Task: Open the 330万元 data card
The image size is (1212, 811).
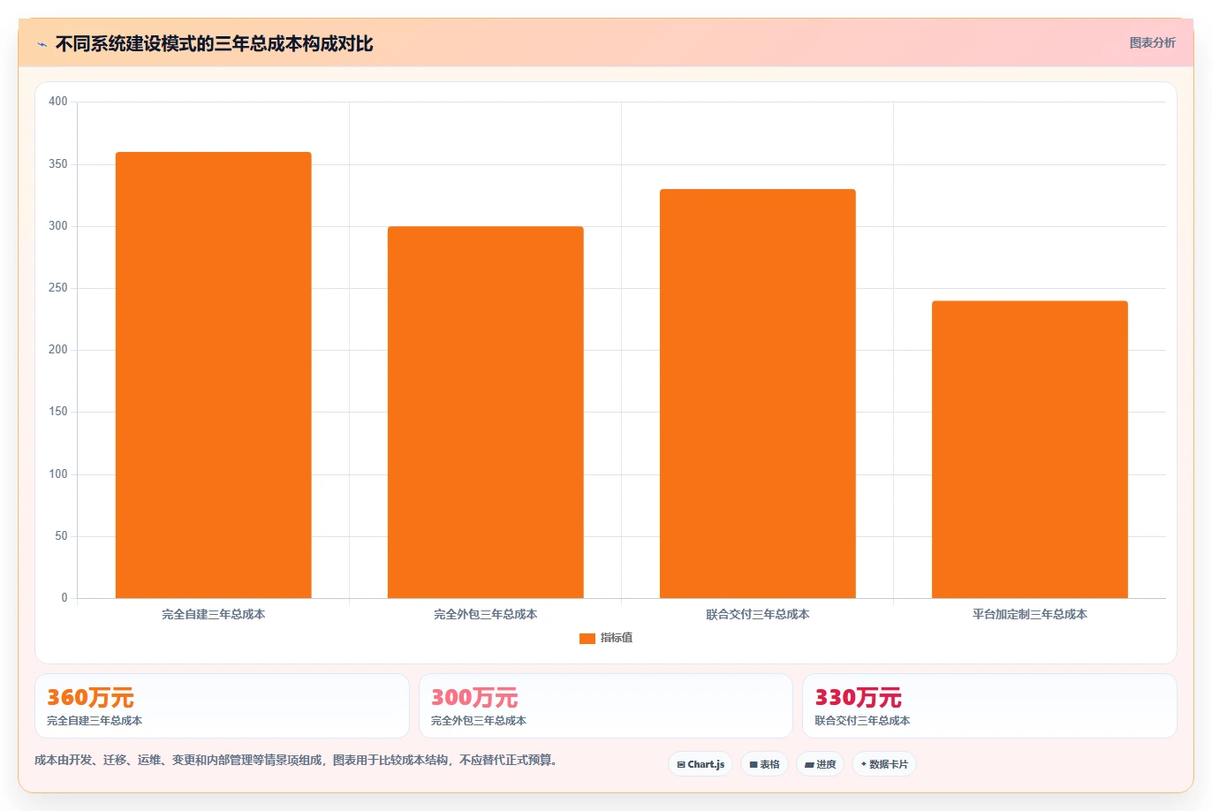Action: coord(989,706)
